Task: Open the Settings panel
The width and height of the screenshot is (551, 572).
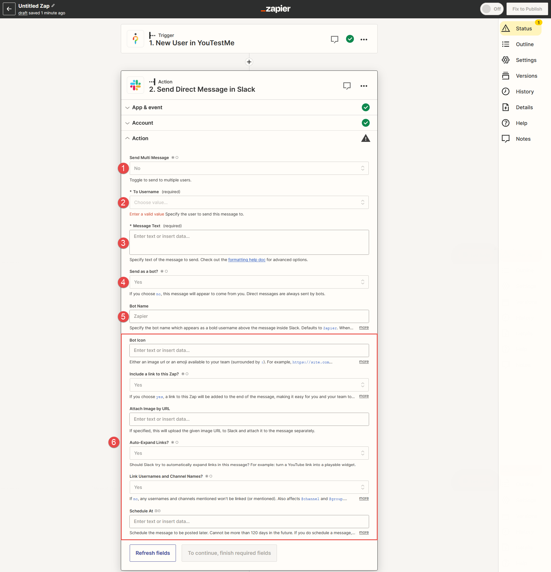Action: point(521,60)
